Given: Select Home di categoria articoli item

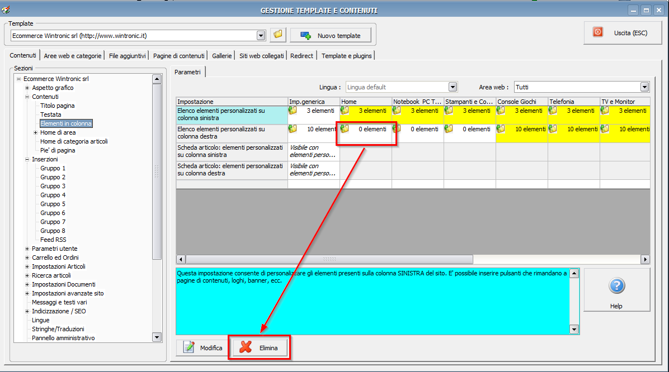Looking at the screenshot, I should coord(74,141).
